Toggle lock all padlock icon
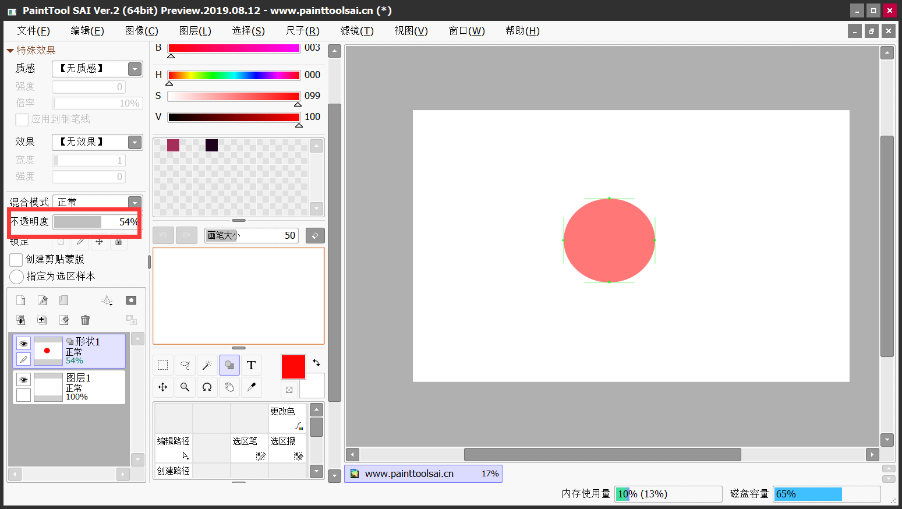902x509 pixels. tap(118, 241)
